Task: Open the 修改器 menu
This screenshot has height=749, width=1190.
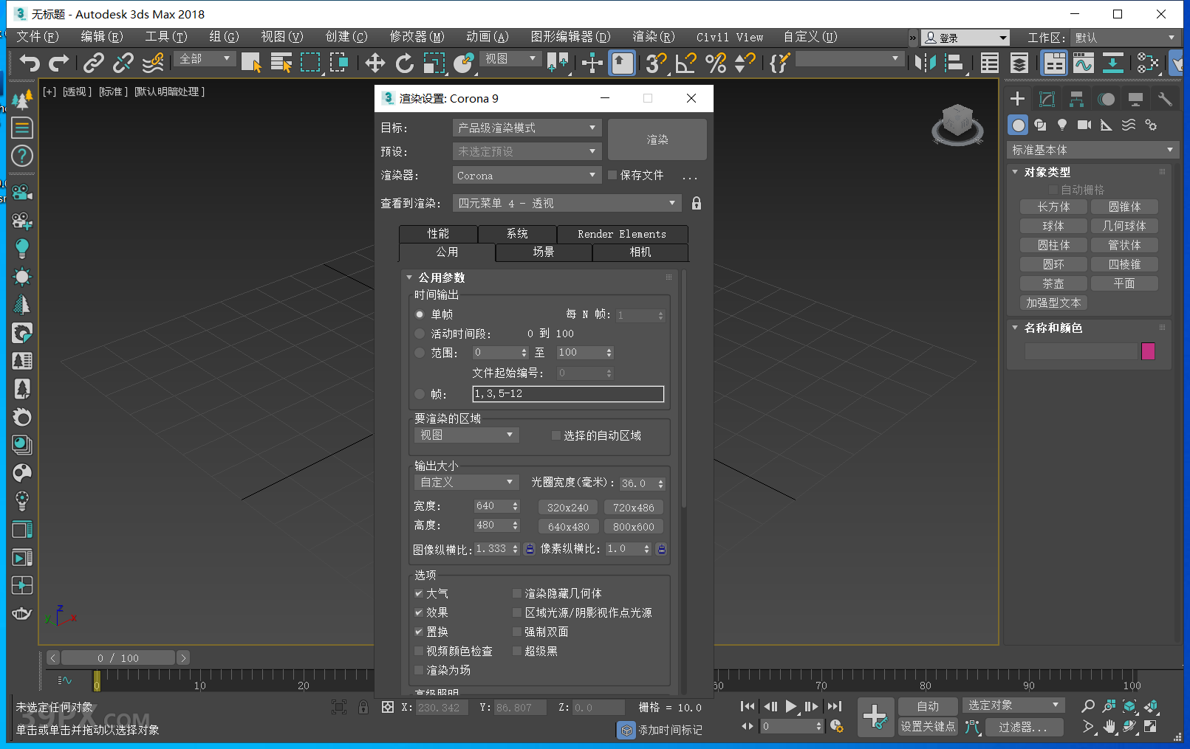Action: tap(417, 37)
